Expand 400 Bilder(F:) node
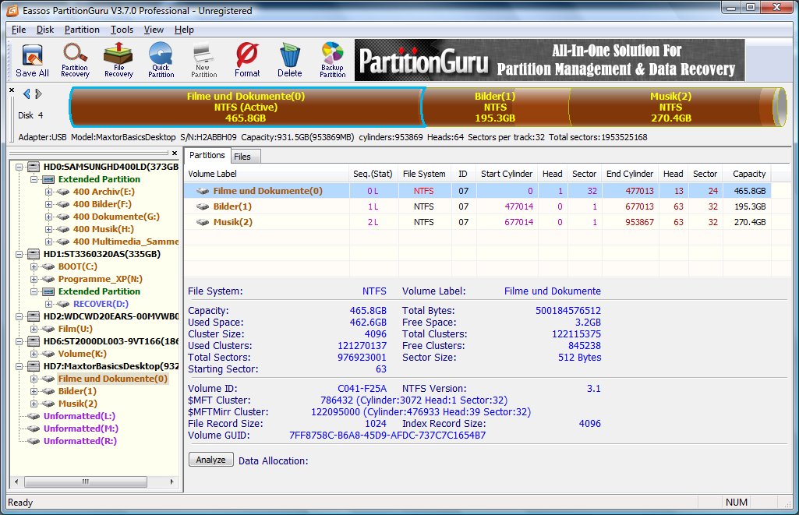The image size is (799, 515). (48, 204)
